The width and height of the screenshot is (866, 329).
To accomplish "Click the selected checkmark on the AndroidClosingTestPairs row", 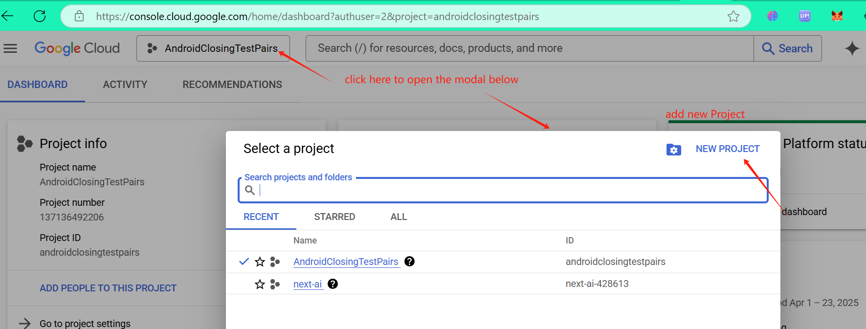I will (244, 262).
